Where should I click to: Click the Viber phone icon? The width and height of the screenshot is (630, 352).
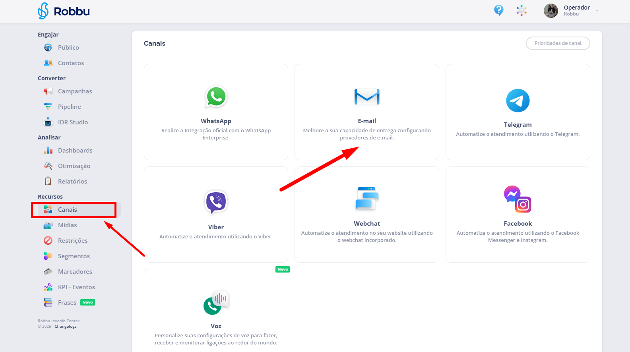coord(216,202)
